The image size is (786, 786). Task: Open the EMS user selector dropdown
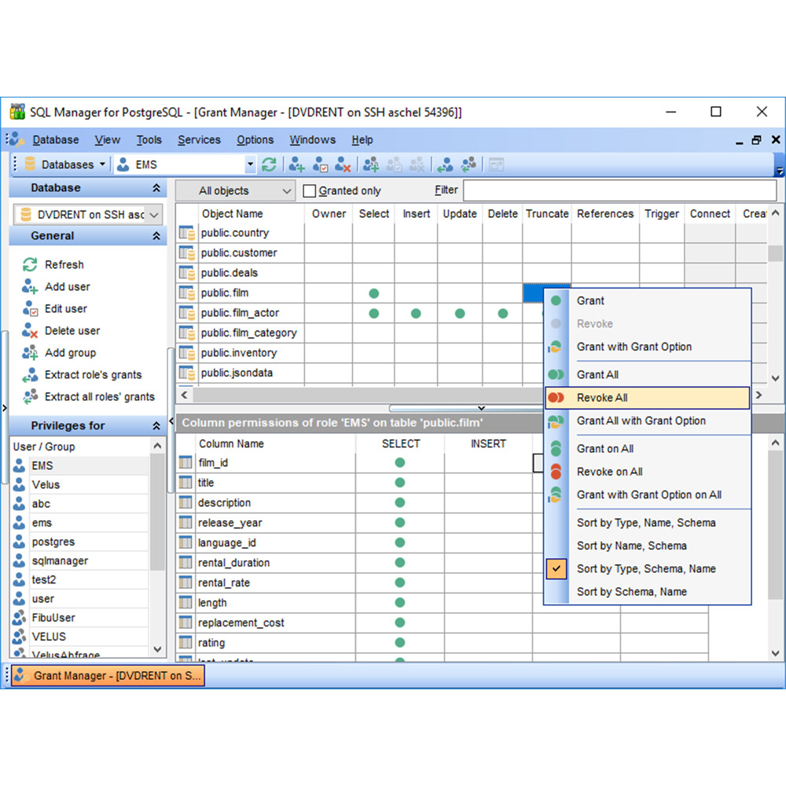(x=250, y=164)
